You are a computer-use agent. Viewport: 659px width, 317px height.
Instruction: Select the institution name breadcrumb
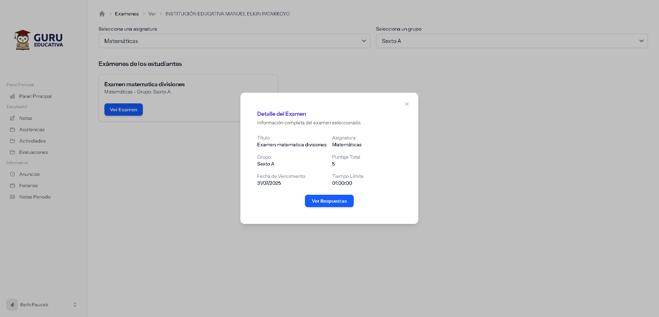click(x=227, y=14)
